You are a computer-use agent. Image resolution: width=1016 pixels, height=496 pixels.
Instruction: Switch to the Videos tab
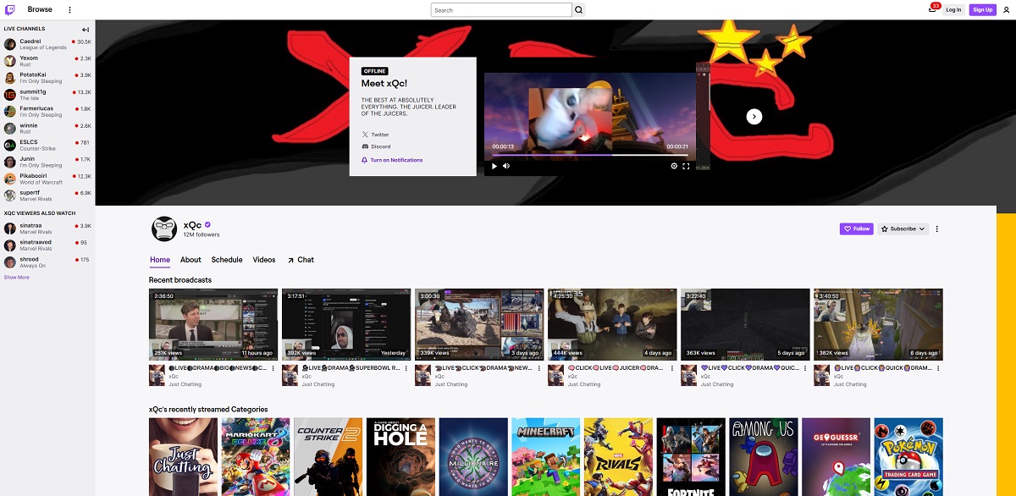pyautogui.click(x=264, y=260)
